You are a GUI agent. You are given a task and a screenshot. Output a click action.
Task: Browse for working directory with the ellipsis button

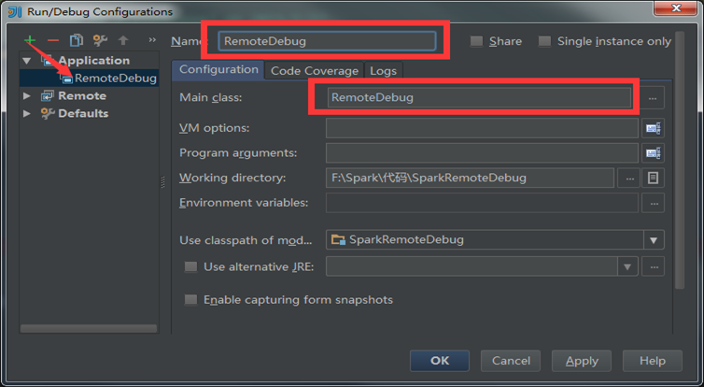pos(629,179)
